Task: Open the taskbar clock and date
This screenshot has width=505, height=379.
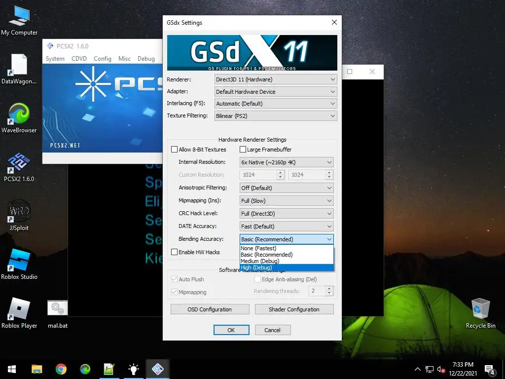Action: 463,369
